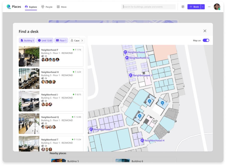Select the Neighborhood T map pin
This screenshot has height=166, width=226.
click(x=125, y=52)
